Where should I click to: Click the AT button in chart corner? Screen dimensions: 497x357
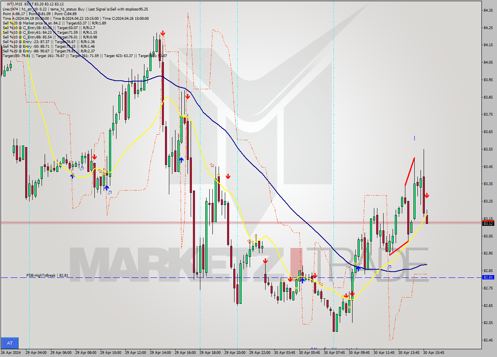10,343
